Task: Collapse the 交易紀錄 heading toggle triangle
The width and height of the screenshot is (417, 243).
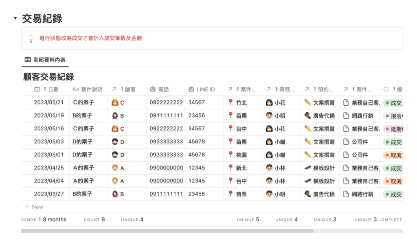Action: click(x=15, y=18)
